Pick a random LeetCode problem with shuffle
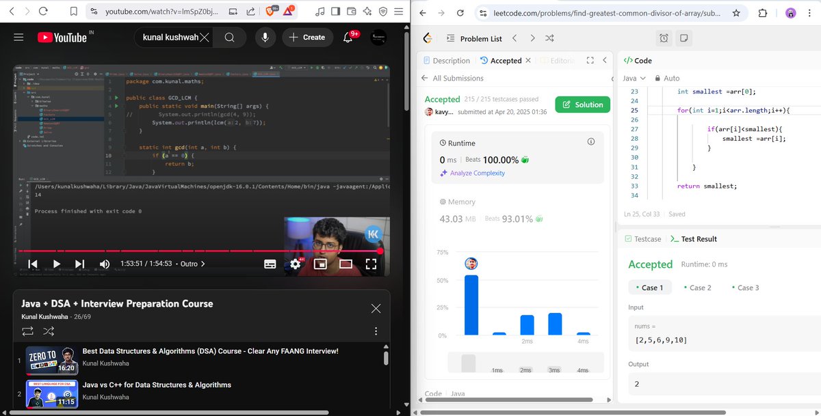The image size is (821, 416). pos(549,38)
